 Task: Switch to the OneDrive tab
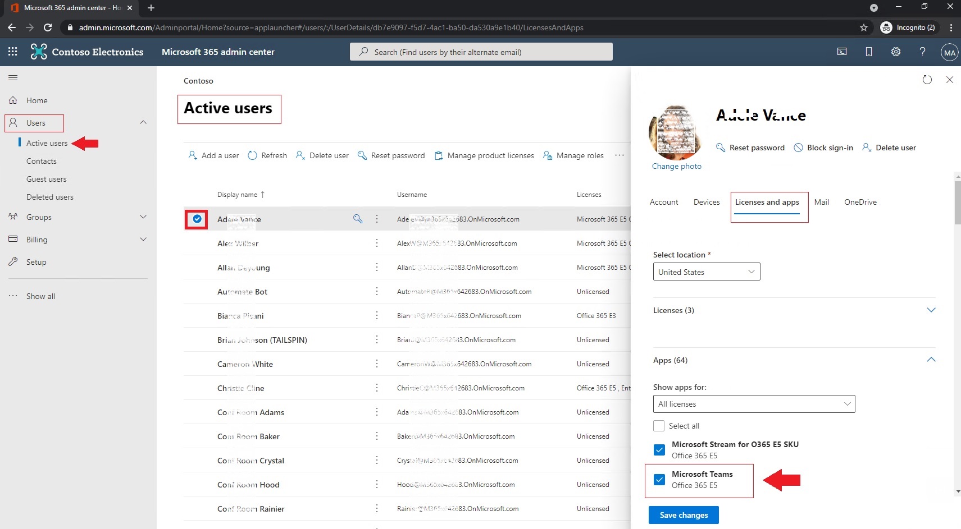click(860, 202)
